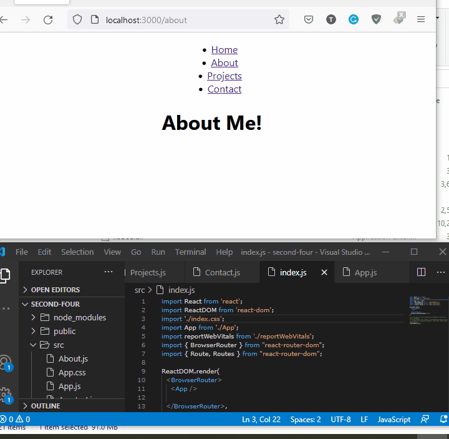Expand the node_modules folder

click(72, 317)
